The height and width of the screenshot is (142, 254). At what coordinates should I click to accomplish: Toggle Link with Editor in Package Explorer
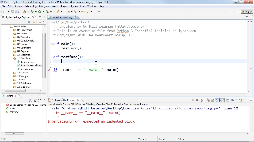pyautogui.click(x=33, y=22)
